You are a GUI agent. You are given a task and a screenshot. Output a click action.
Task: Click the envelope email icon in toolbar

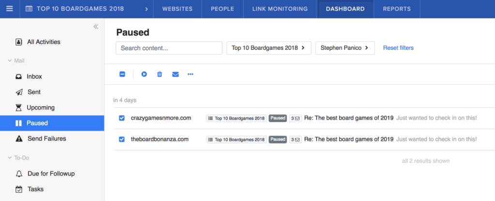[175, 74]
